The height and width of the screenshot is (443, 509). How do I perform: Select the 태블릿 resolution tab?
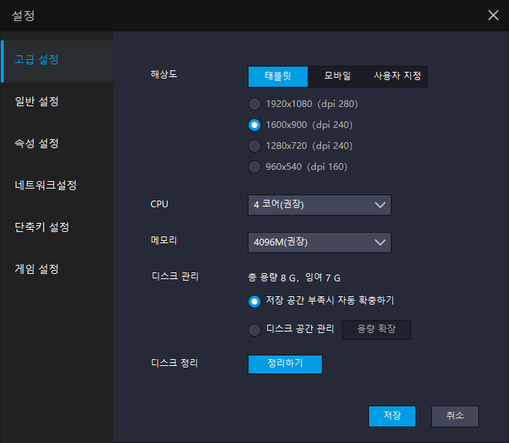pos(278,76)
